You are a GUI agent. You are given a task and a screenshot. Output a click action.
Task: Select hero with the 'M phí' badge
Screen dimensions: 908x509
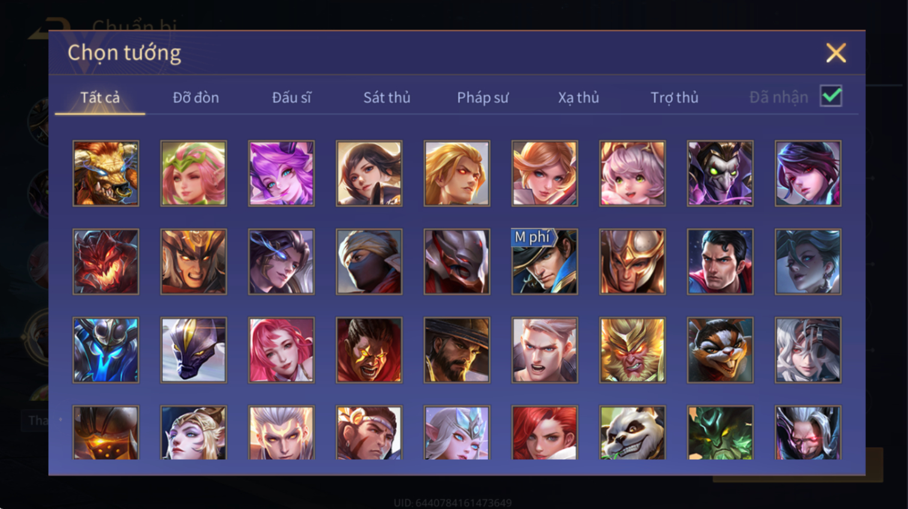(544, 262)
